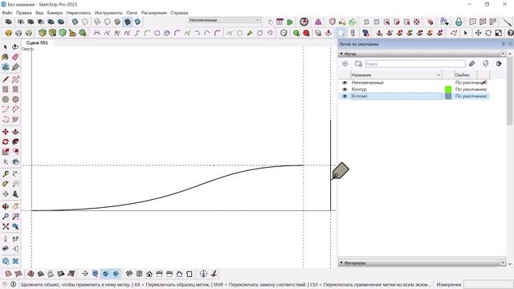The width and height of the screenshot is (514, 289).
Task: Open the Файл menu
Action: pos(7,13)
